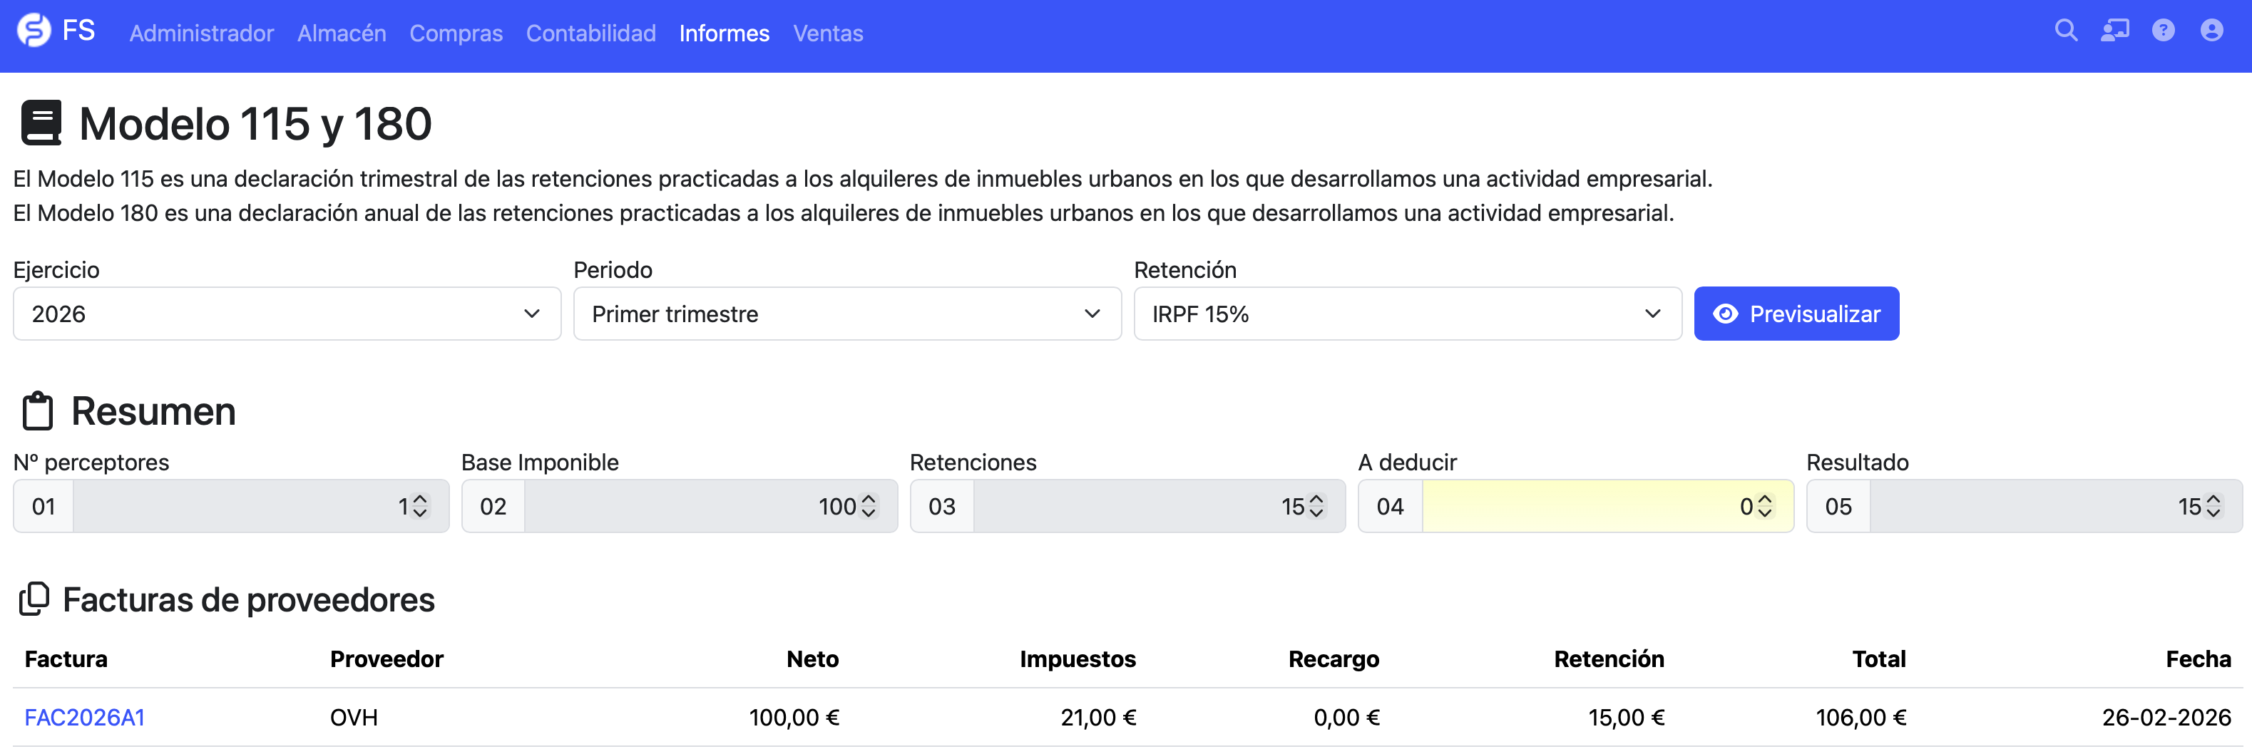Decrease the Retenciones value stepper
Screen dimensions: 2252x754
click(1316, 513)
